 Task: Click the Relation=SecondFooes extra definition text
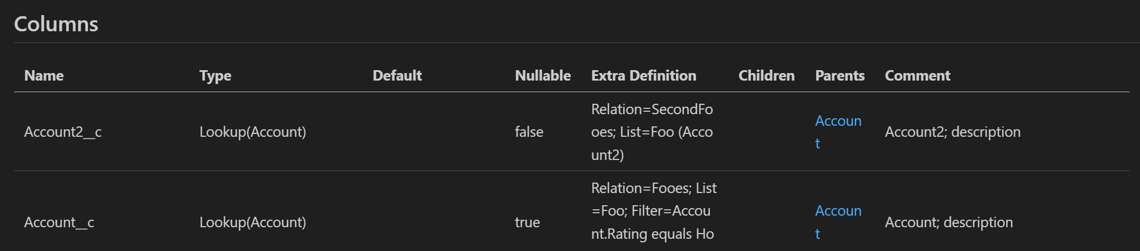point(652,132)
